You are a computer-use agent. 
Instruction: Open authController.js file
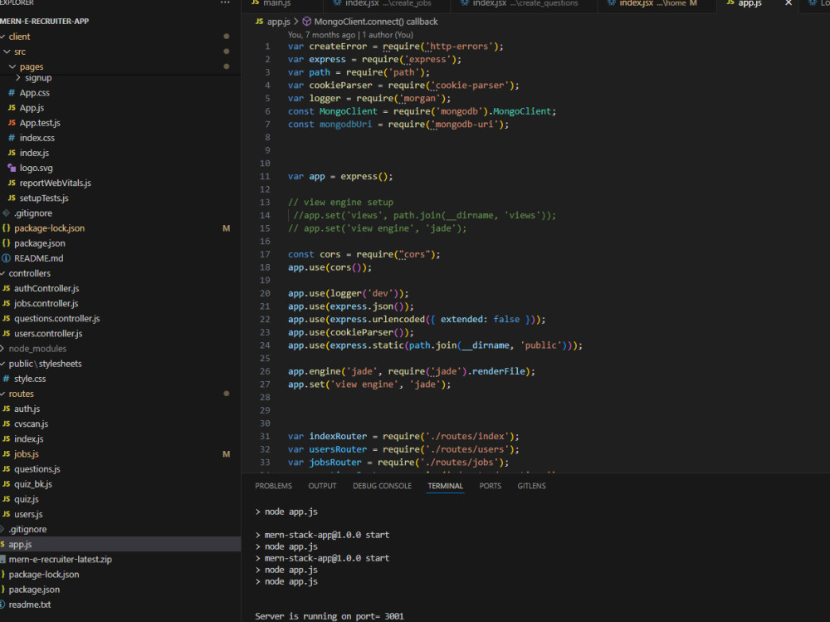pos(46,289)
